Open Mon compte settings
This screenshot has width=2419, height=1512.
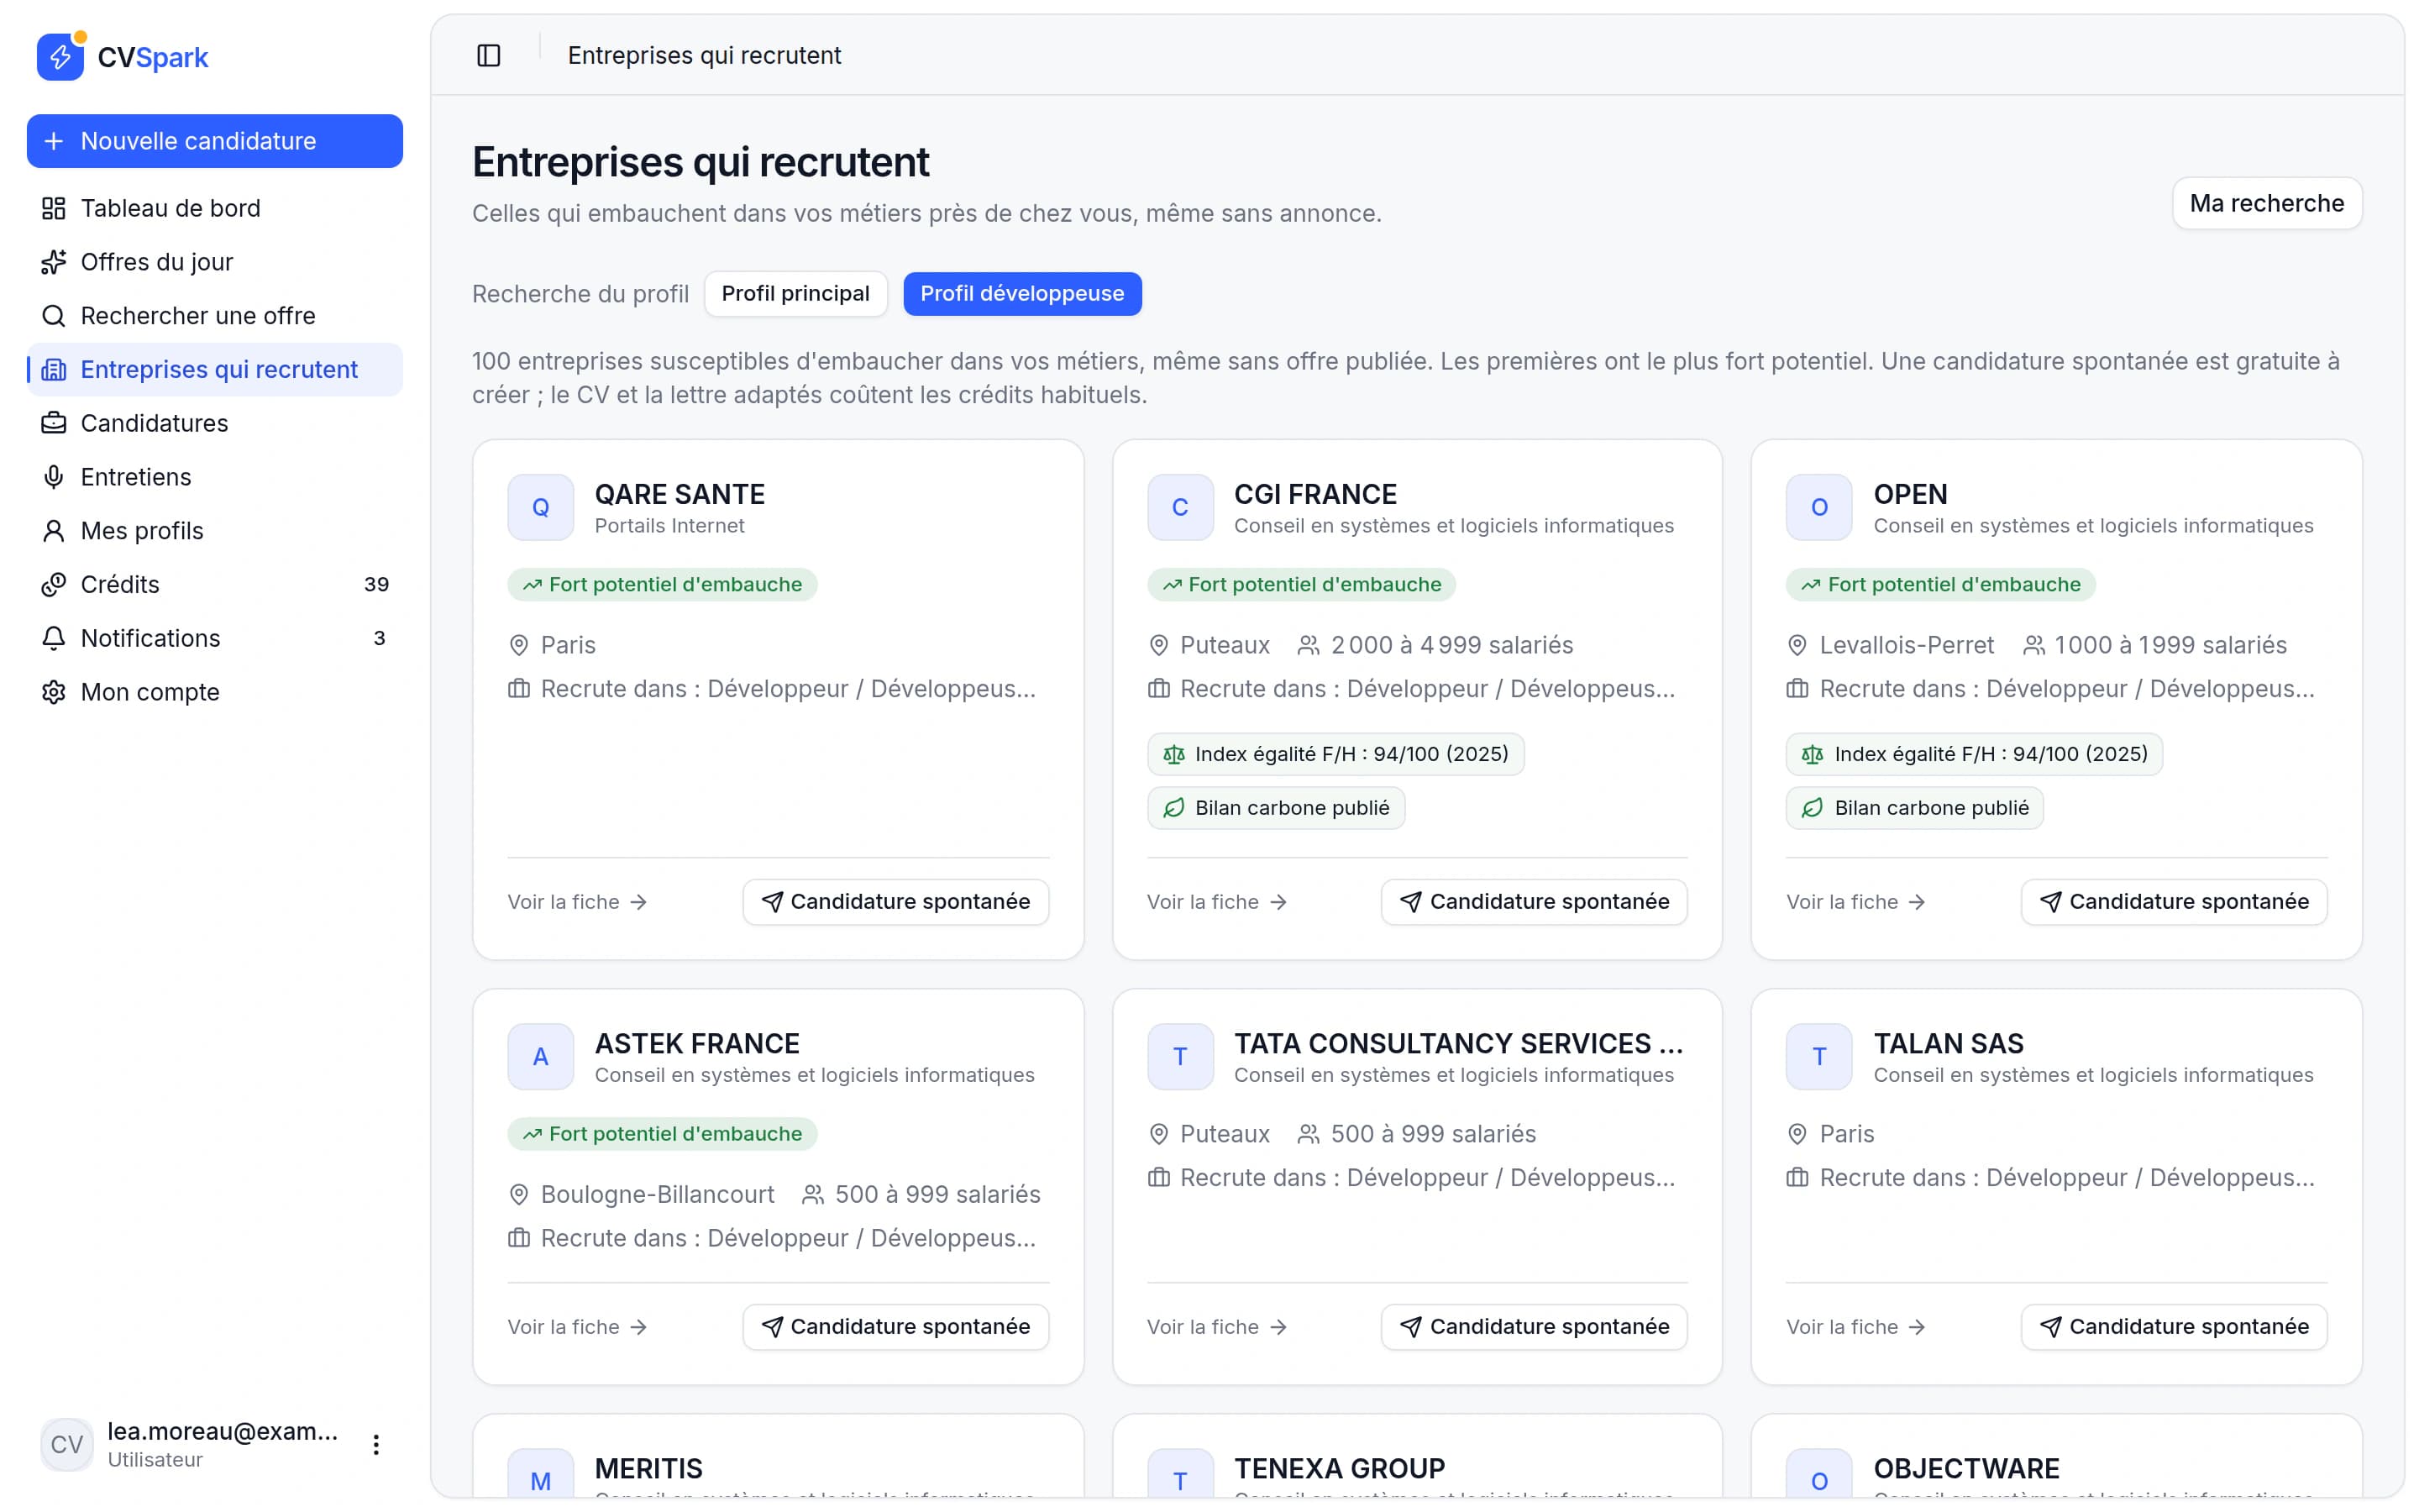click(215, 692)
